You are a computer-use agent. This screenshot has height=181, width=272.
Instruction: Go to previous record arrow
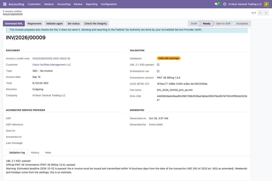pos(260,13)
